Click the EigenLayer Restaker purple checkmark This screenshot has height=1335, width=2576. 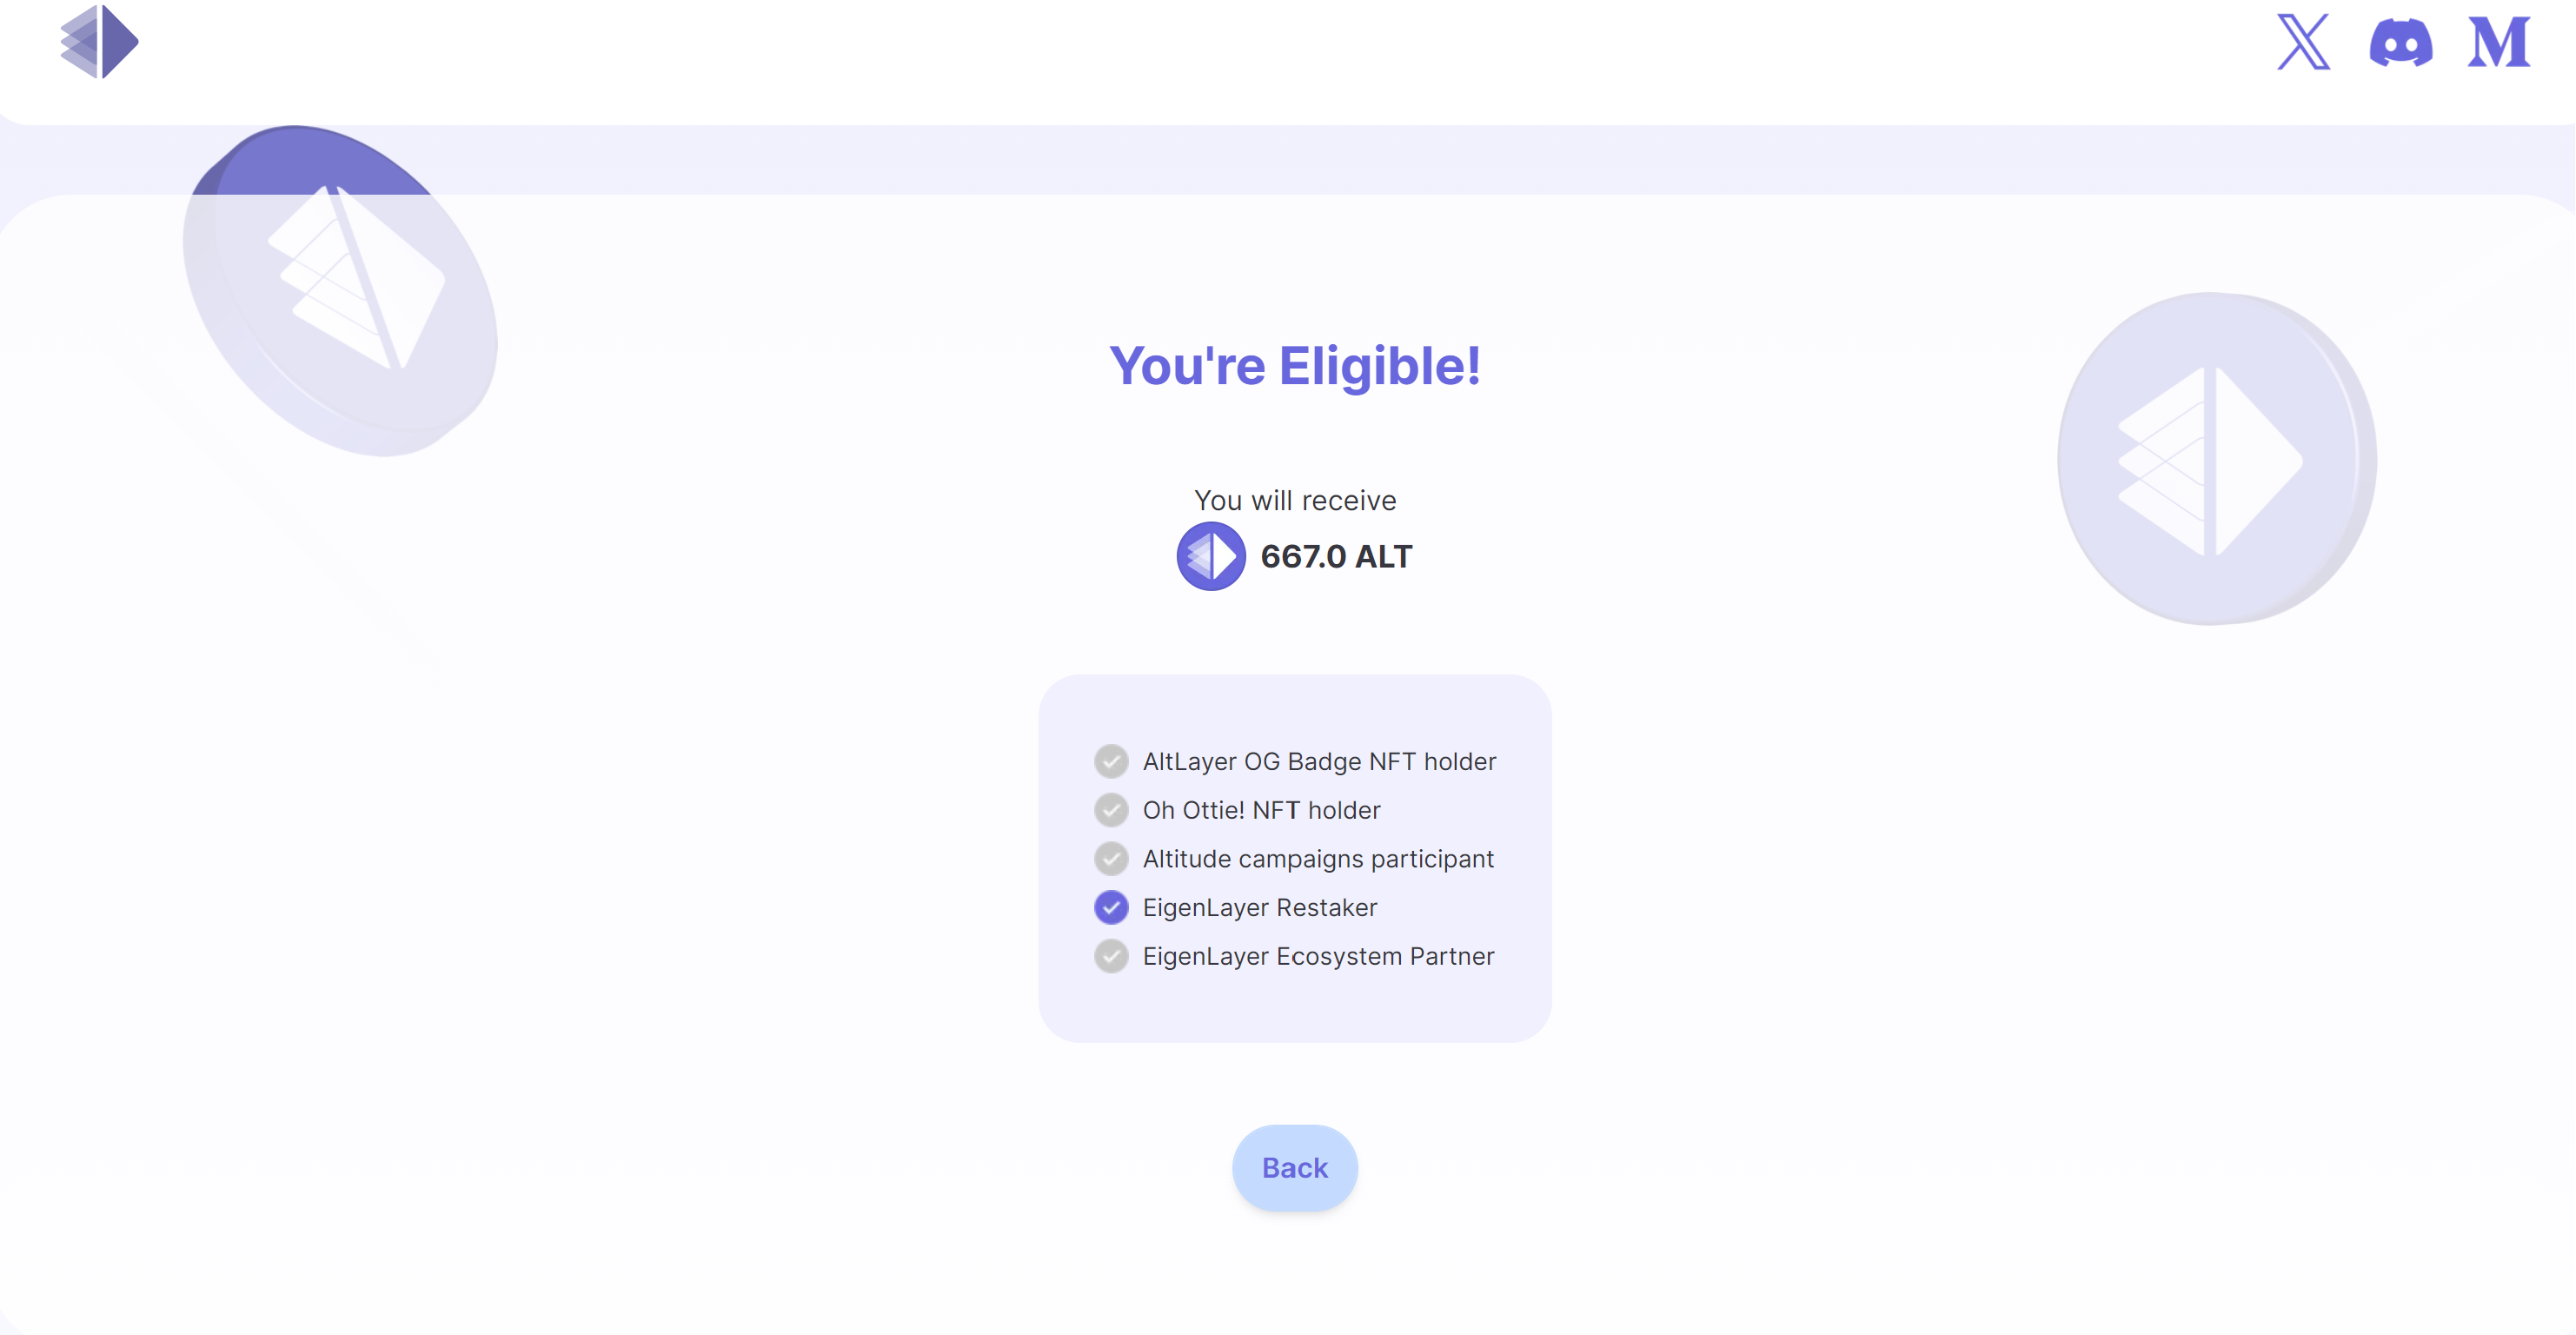pyautogui.click(x=1111, y=907)
